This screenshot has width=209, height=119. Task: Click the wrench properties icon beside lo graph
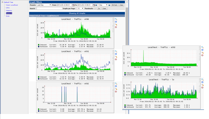coord(202,85)
